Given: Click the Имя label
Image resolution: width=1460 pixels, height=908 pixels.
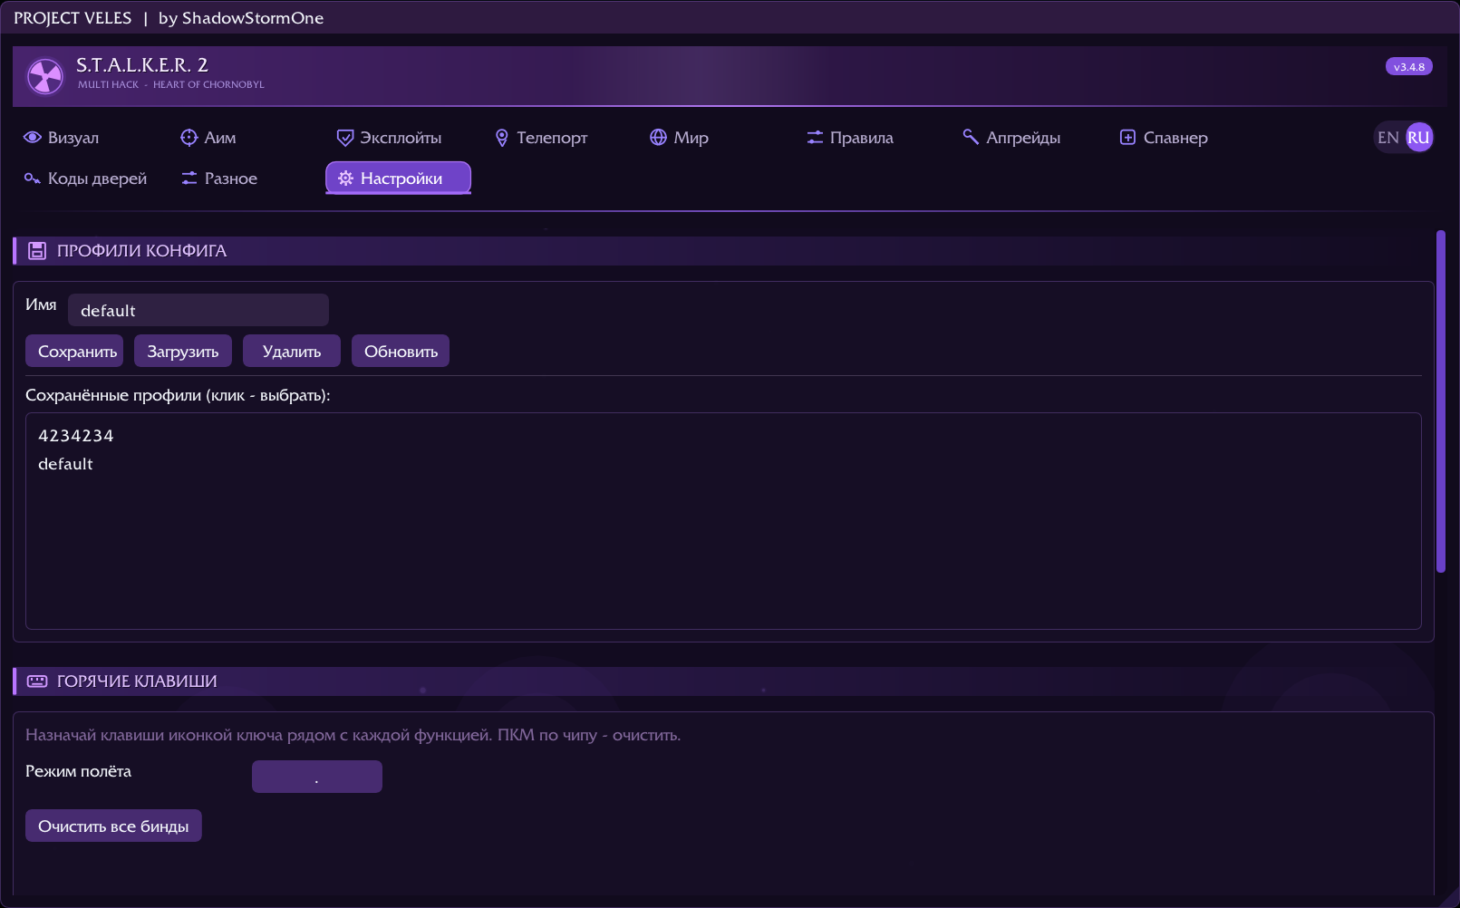Looking at the screenshot, I should pos(41,304).
